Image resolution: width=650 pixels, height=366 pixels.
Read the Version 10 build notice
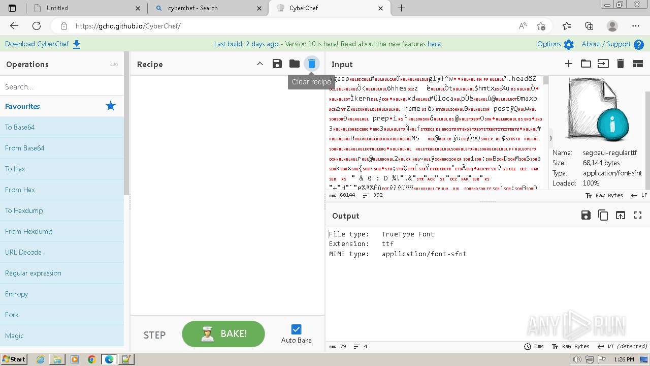point(327,44)
